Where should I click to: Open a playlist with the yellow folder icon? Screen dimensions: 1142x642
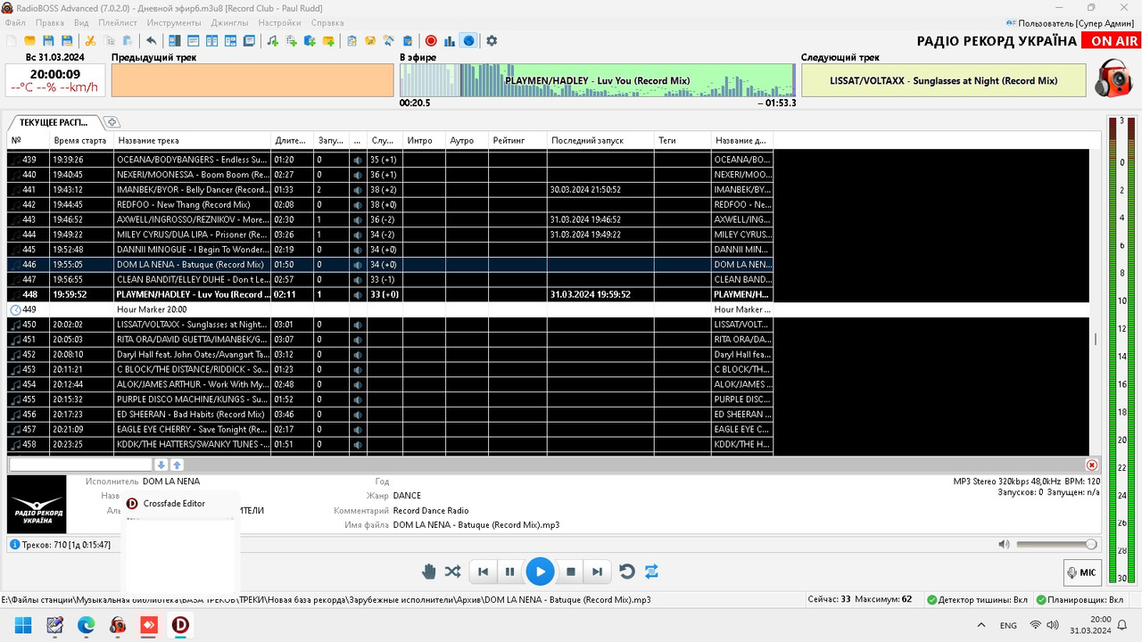(x=29, y=41)
